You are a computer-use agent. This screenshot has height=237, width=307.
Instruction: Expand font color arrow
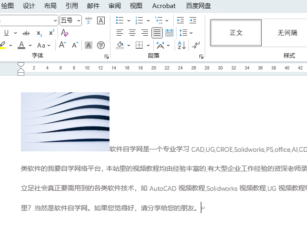click(x=30, y=45)
